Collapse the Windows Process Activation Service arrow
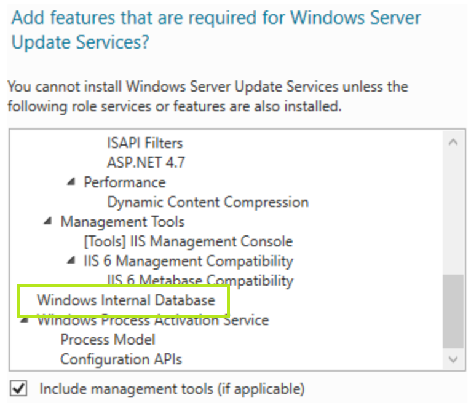 25,319
